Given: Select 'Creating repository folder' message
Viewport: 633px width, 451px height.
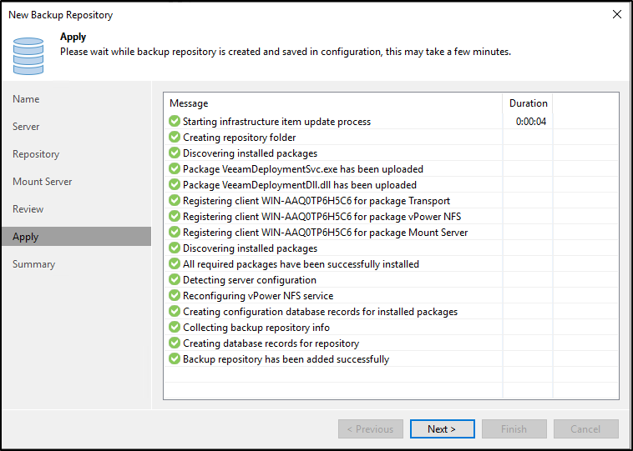Looking at the screenshot, I should click(239, 137).
